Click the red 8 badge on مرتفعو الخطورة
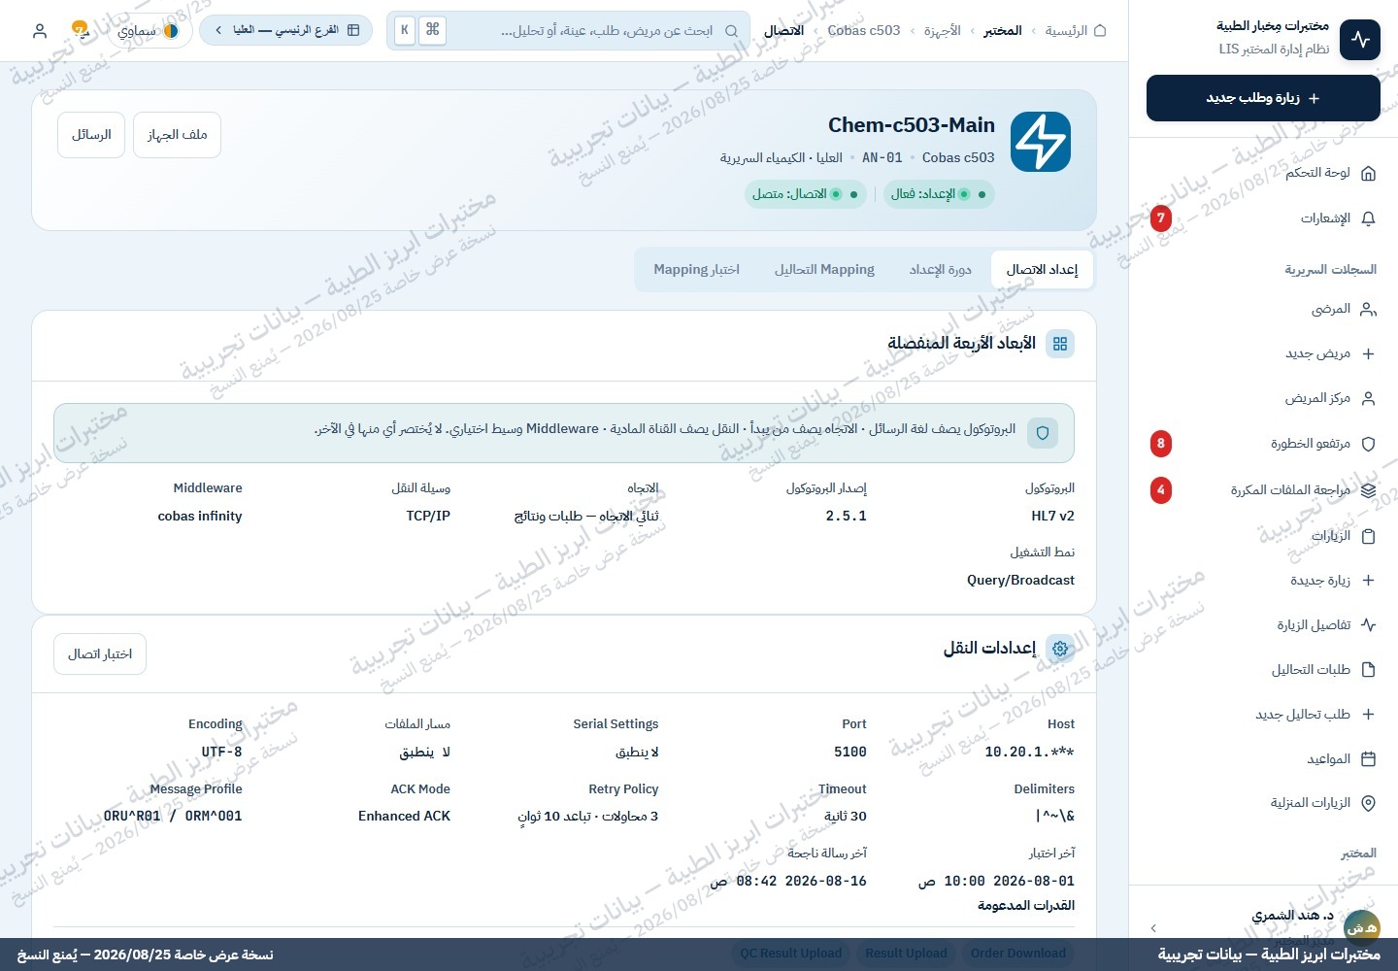Viewport: 1398px width, 971px height. pyautogui.click(x=1160, y=444)
